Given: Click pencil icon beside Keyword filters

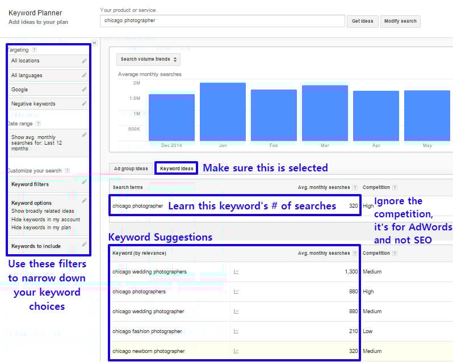Looking at the screenshot, I should [x=84, y=182].
